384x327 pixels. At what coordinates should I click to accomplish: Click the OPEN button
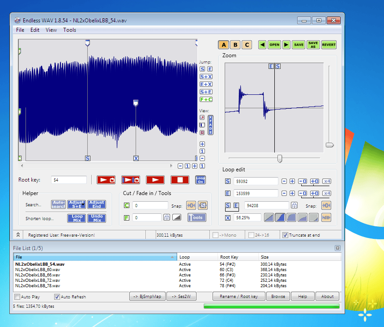click(x=274, y=45)
